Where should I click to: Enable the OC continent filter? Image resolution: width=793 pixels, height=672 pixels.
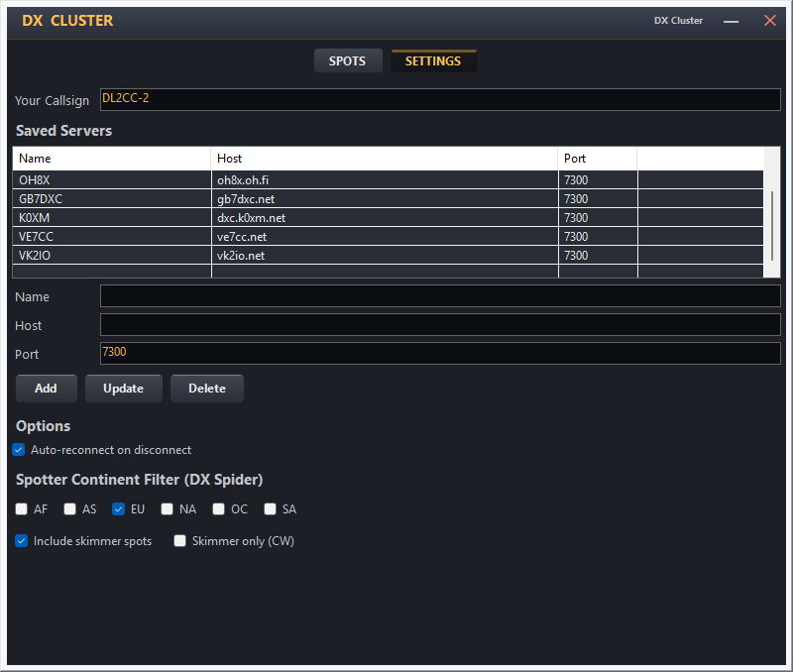point(218,508)
